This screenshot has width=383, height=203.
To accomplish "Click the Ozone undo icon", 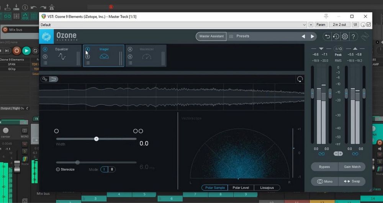I will (x=327, y=37).
